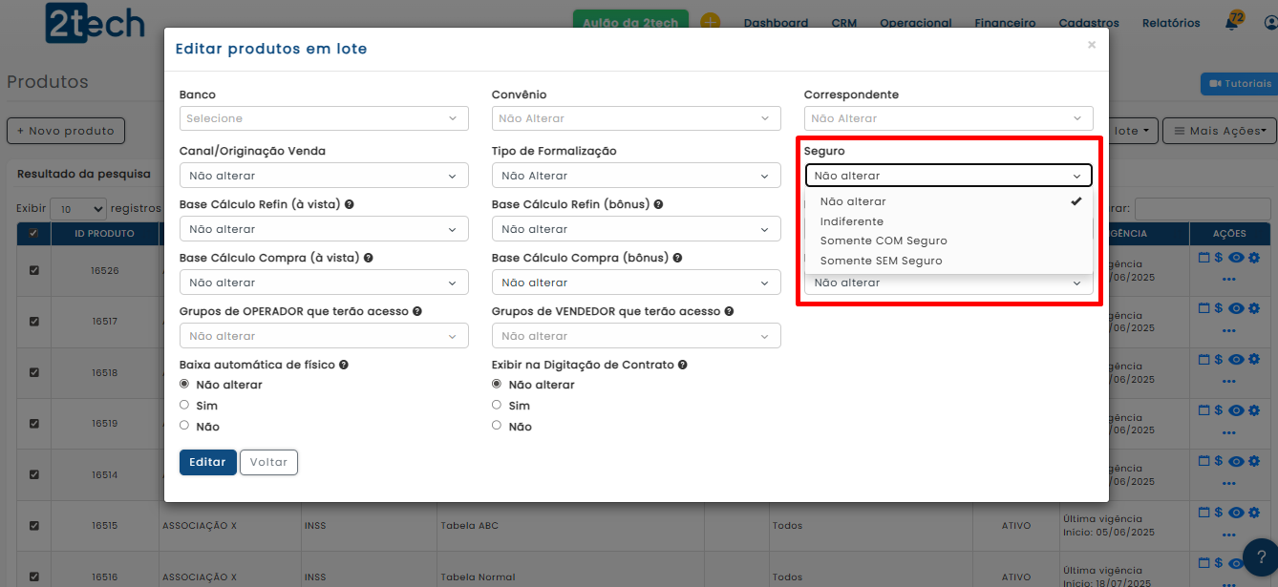The image size is (1278, 587).
Task: Open the Relatórios menu
Action: click(1170, 23)
